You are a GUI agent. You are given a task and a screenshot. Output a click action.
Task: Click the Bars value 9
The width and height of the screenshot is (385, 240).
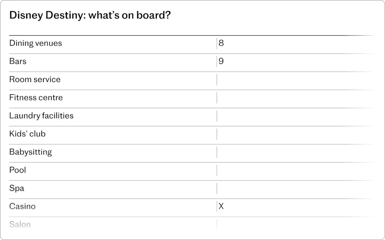221,61
